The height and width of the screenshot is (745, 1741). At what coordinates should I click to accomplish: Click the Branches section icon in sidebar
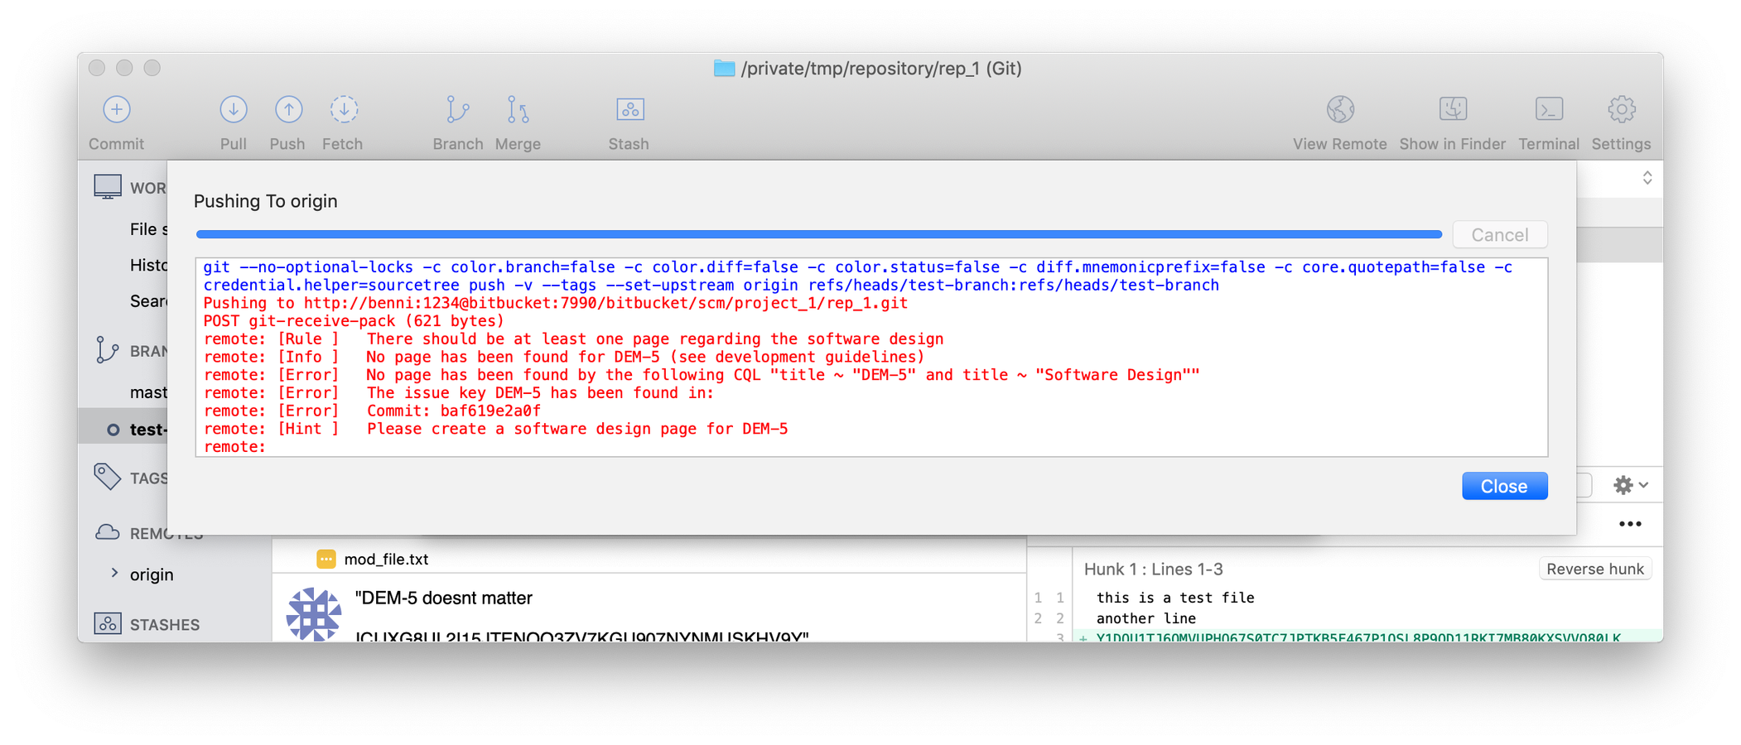[x=107, y=350]
